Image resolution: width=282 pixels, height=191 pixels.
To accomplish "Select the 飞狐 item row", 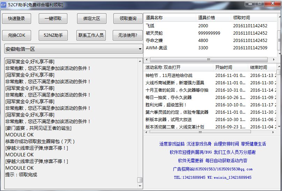I will (210, 26).
